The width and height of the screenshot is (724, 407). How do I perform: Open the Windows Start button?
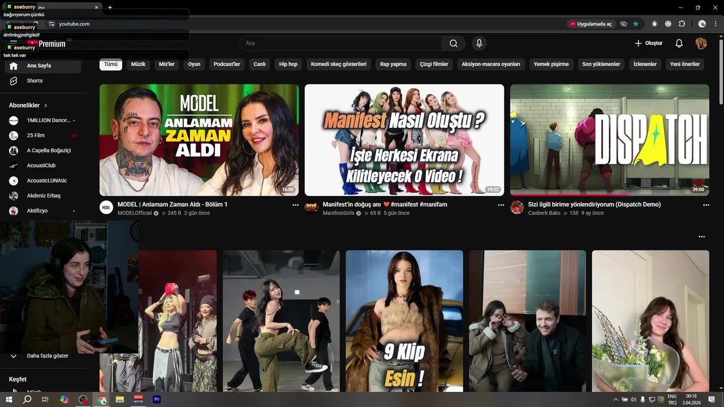pos(9,400)
